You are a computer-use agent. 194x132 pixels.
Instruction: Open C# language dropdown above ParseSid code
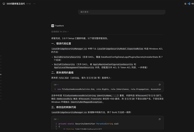(56, 119)
